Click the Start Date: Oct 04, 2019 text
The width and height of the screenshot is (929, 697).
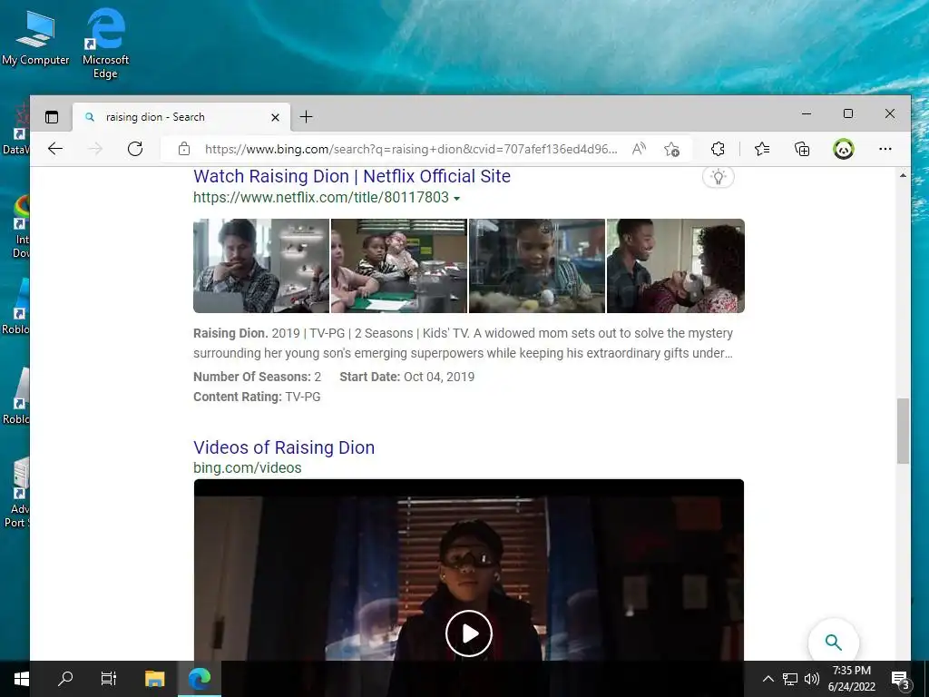coord(407,377)
